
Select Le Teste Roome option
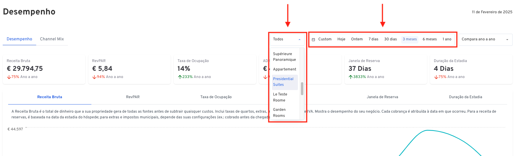(x=285, y=97)
